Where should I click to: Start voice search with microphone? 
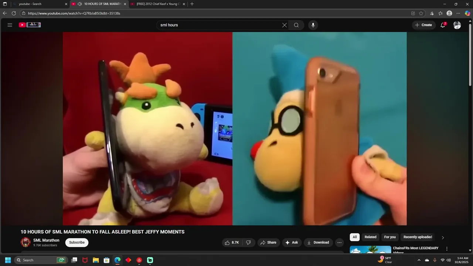[313, 25]
